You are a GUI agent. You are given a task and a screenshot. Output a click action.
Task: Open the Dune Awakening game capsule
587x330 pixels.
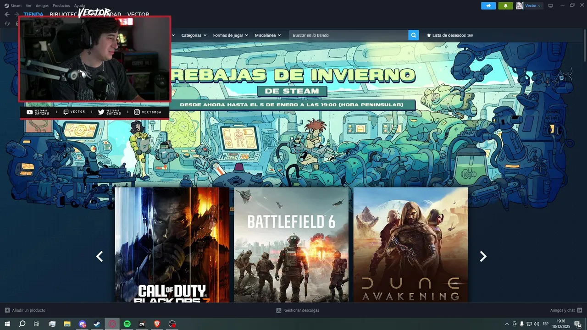(x=410, y=245)
